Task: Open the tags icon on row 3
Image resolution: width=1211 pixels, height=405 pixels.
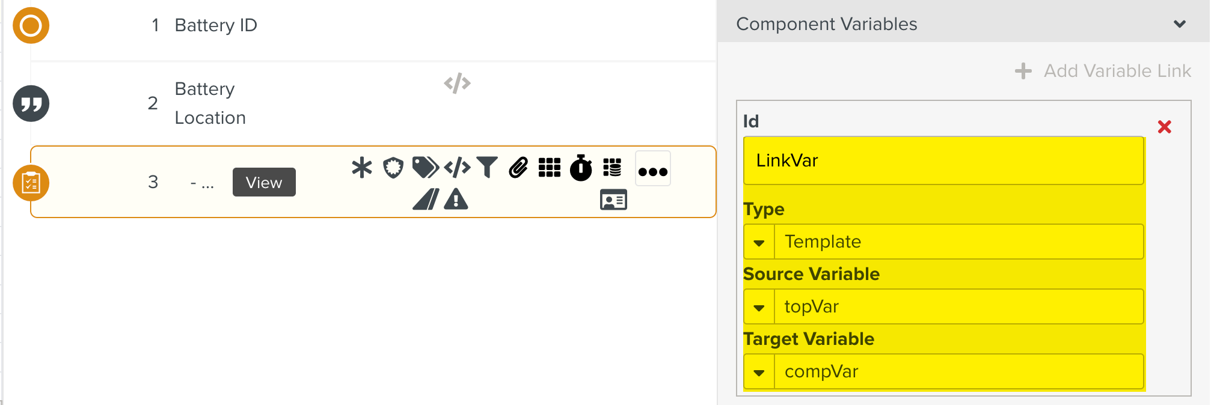Action: tap(425, 168)
